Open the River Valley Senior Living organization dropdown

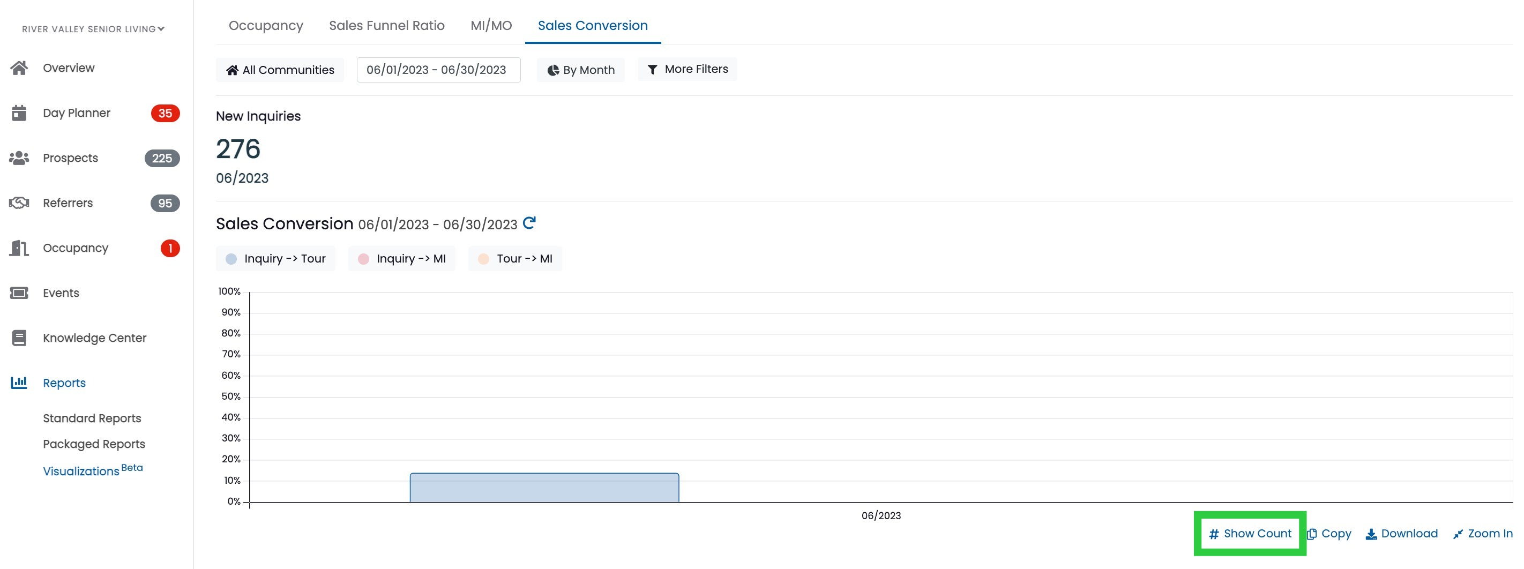pyautogui.click(x=93, y=29)
